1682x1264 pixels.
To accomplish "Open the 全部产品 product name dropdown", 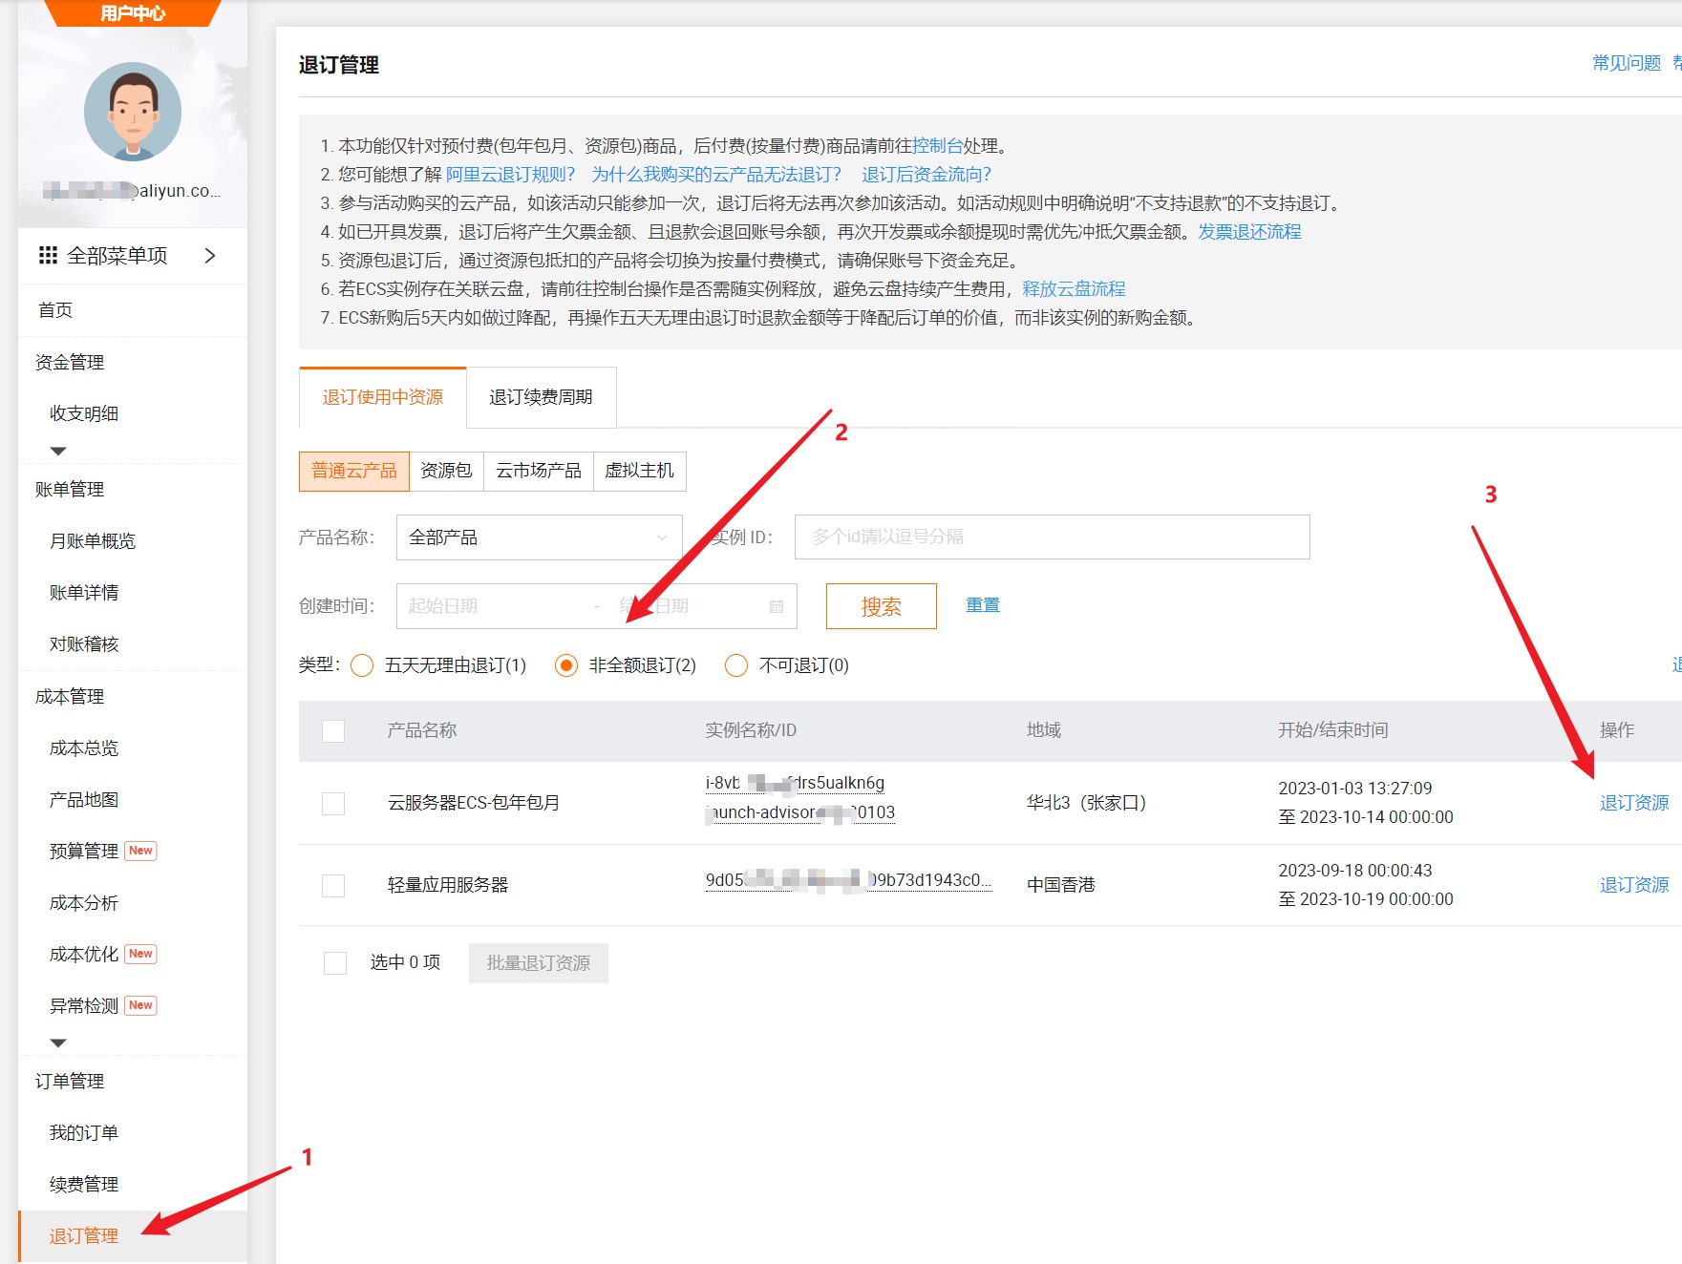I will (539, 537).
